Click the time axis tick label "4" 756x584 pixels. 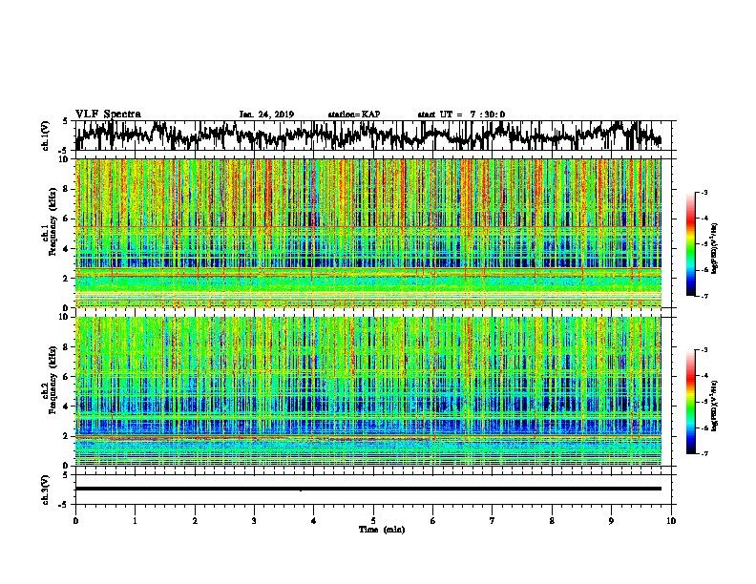(314, 521)
